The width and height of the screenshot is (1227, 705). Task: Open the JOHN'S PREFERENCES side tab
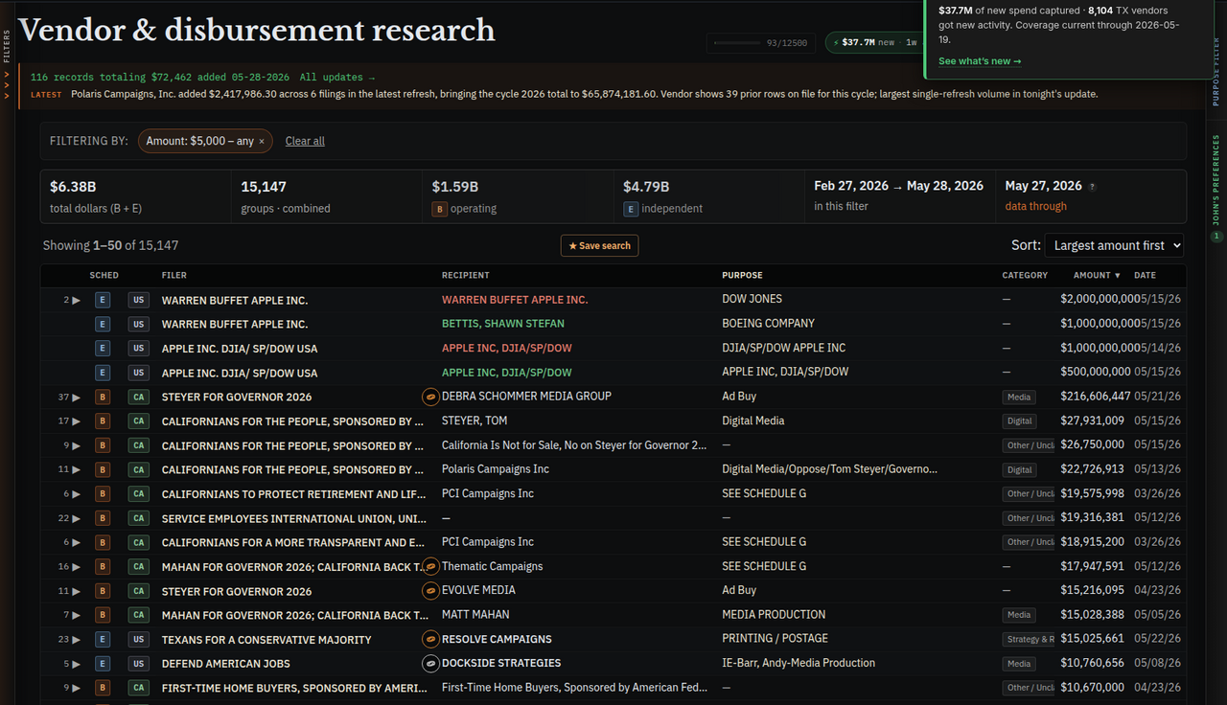1216,180
